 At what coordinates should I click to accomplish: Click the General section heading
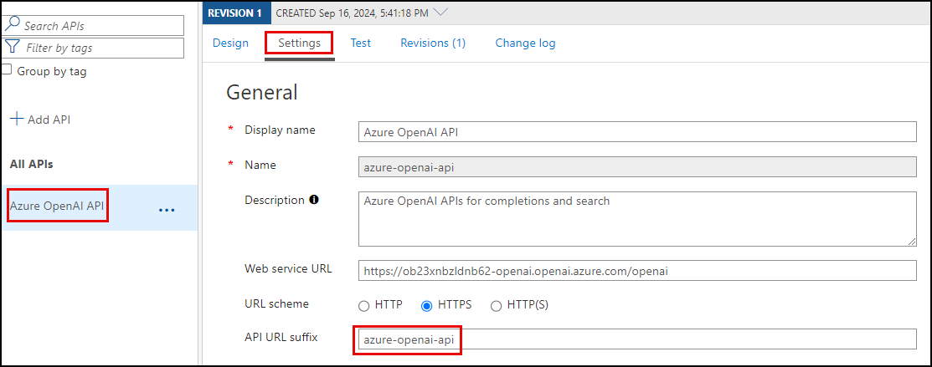click(x=261, y=92)
